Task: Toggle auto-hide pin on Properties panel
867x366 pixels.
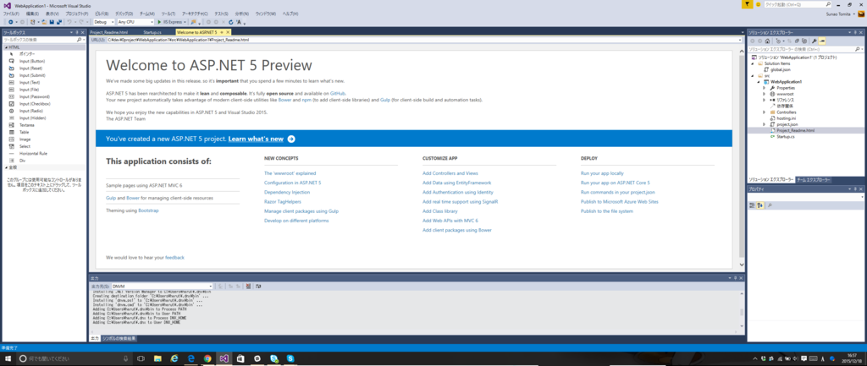Action: pos(855,189)
